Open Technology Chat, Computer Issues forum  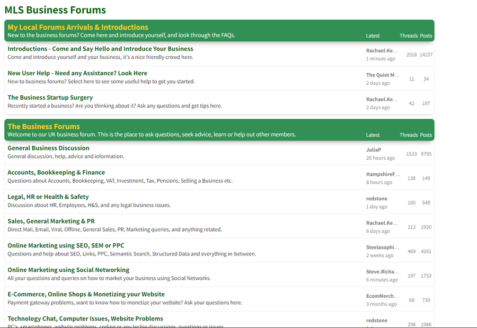click(85, 318)
